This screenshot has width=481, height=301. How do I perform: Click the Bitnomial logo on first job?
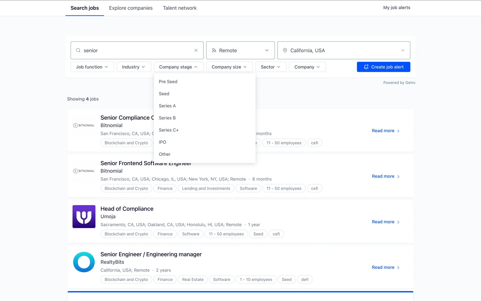point(84,125)
